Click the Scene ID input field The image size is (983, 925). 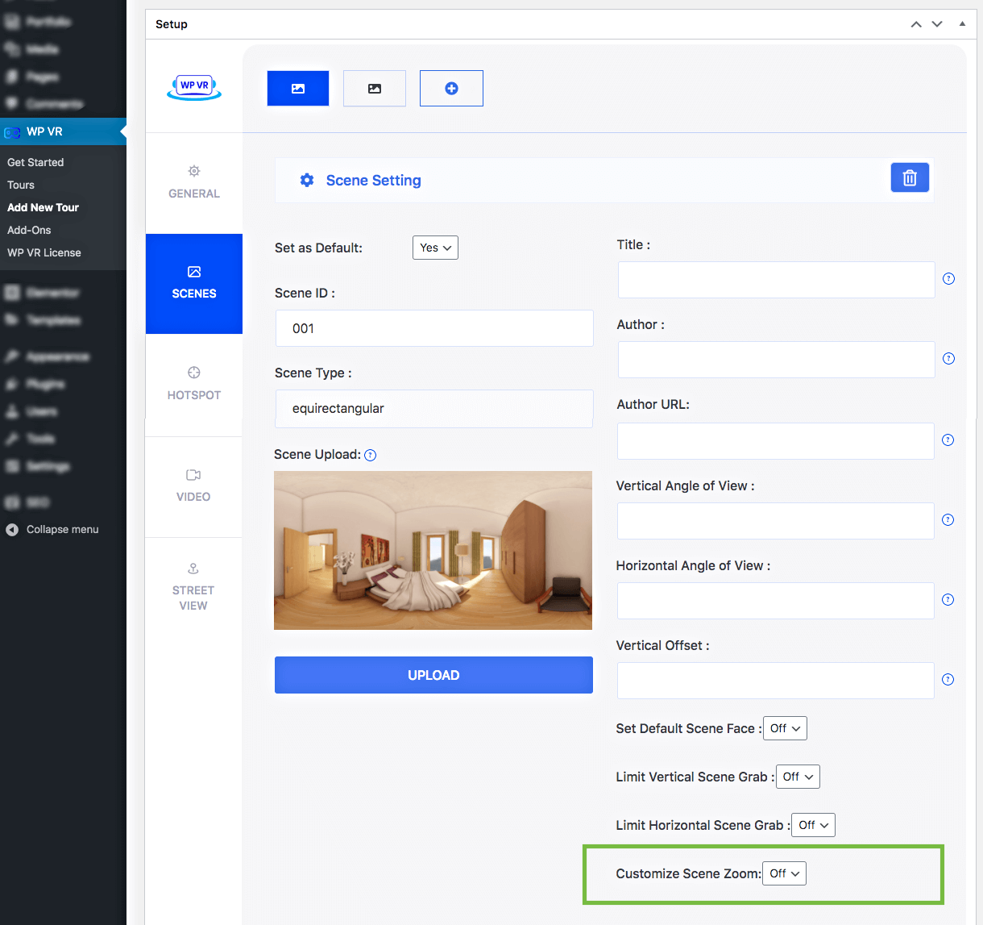(x=434, y=328)
